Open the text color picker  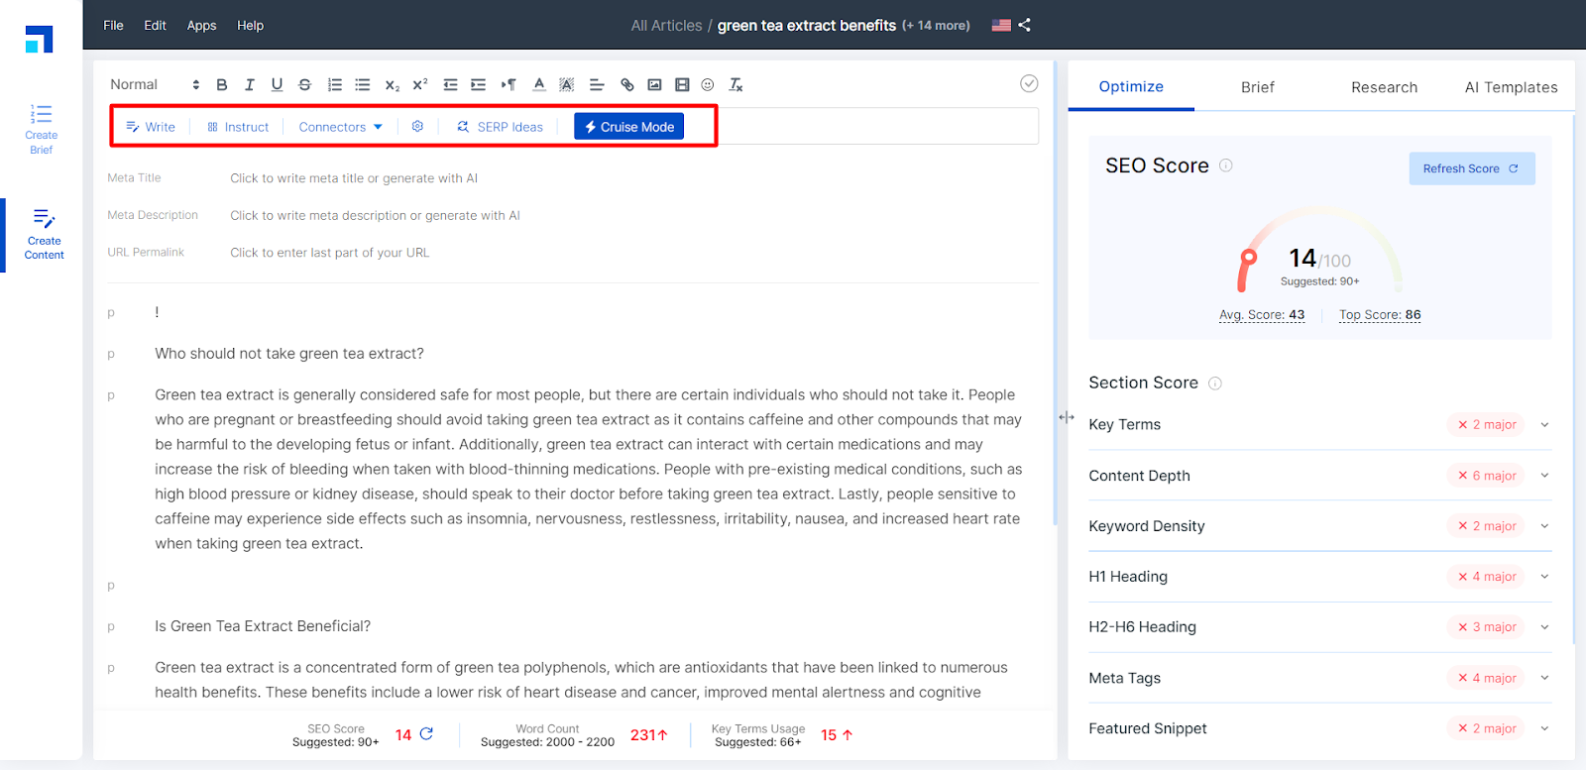click(x=539, y=85)
